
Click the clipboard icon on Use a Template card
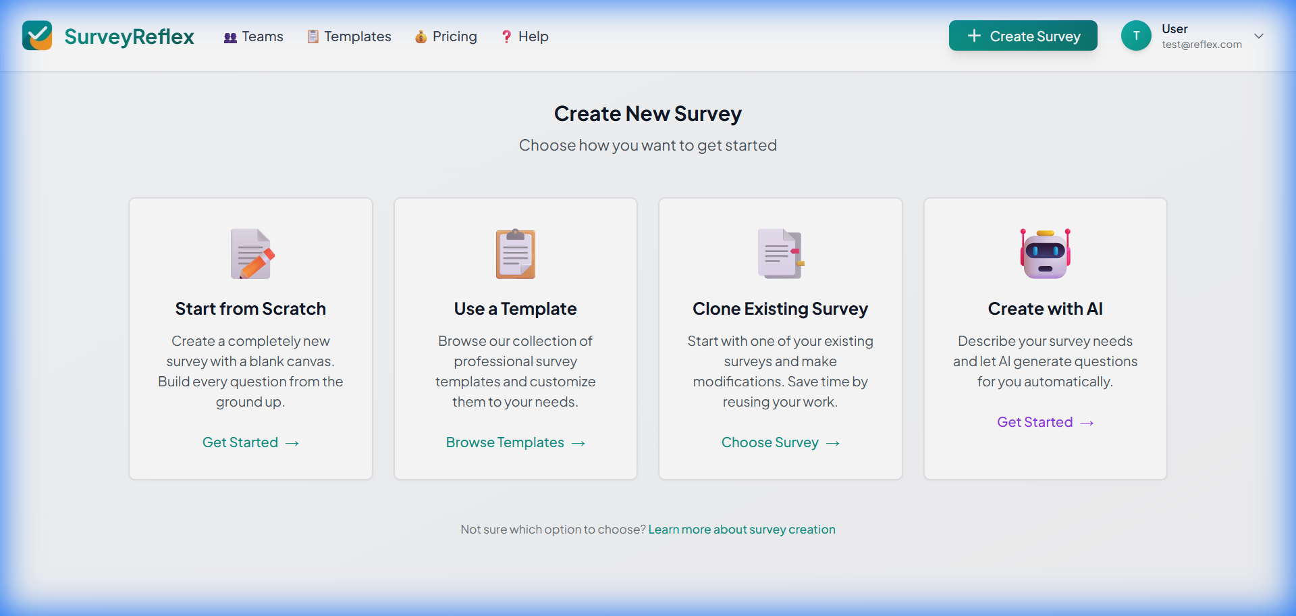tap(515, 254)
